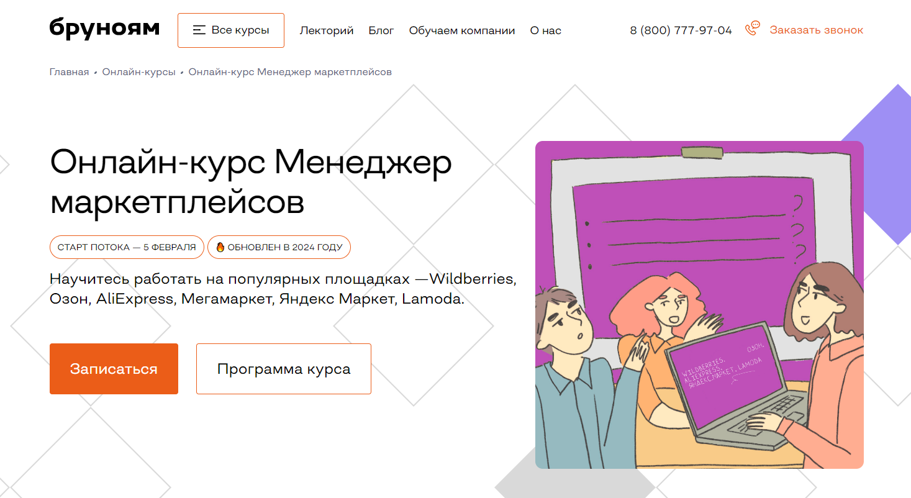Viewport: 911px width, 498px height.
Task: Click the hamburger icon in Все курсы
Action: tap(199, 30)
